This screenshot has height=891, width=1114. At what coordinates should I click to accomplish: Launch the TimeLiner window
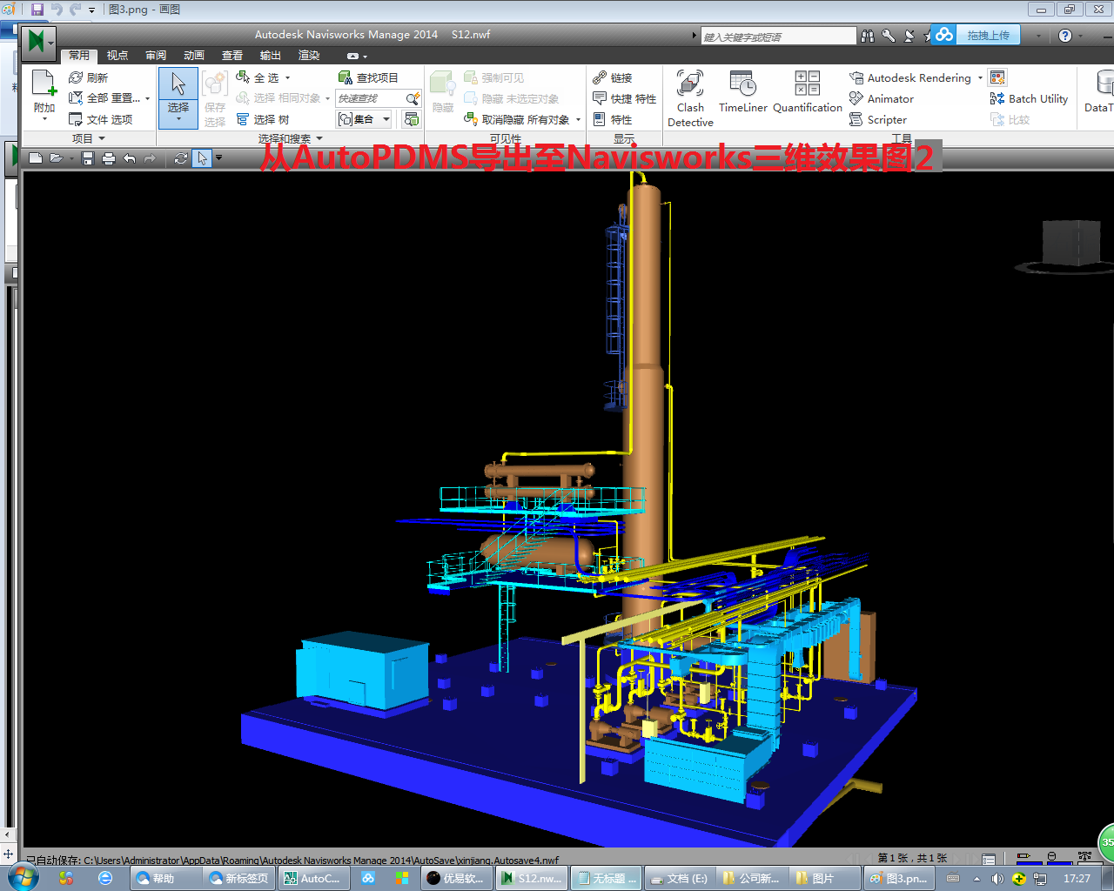(x=742, y=93)
